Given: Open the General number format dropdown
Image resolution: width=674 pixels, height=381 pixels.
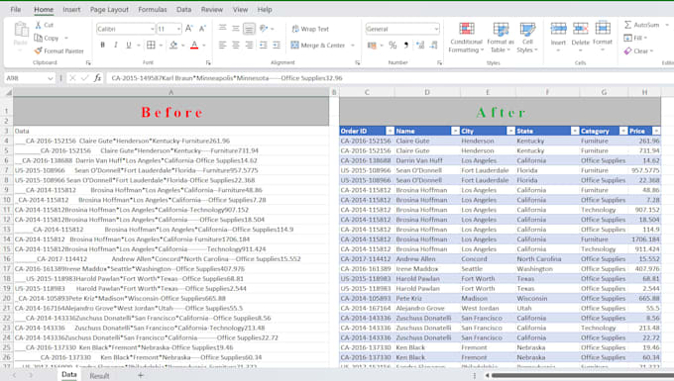Looking at the screenshot, I should (436, 29).
